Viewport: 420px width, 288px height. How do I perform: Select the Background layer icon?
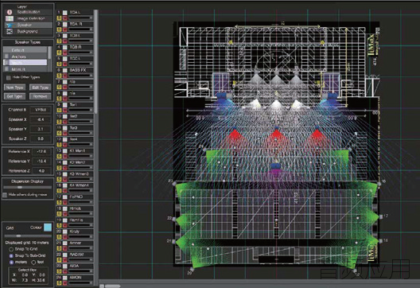point(10,31)
